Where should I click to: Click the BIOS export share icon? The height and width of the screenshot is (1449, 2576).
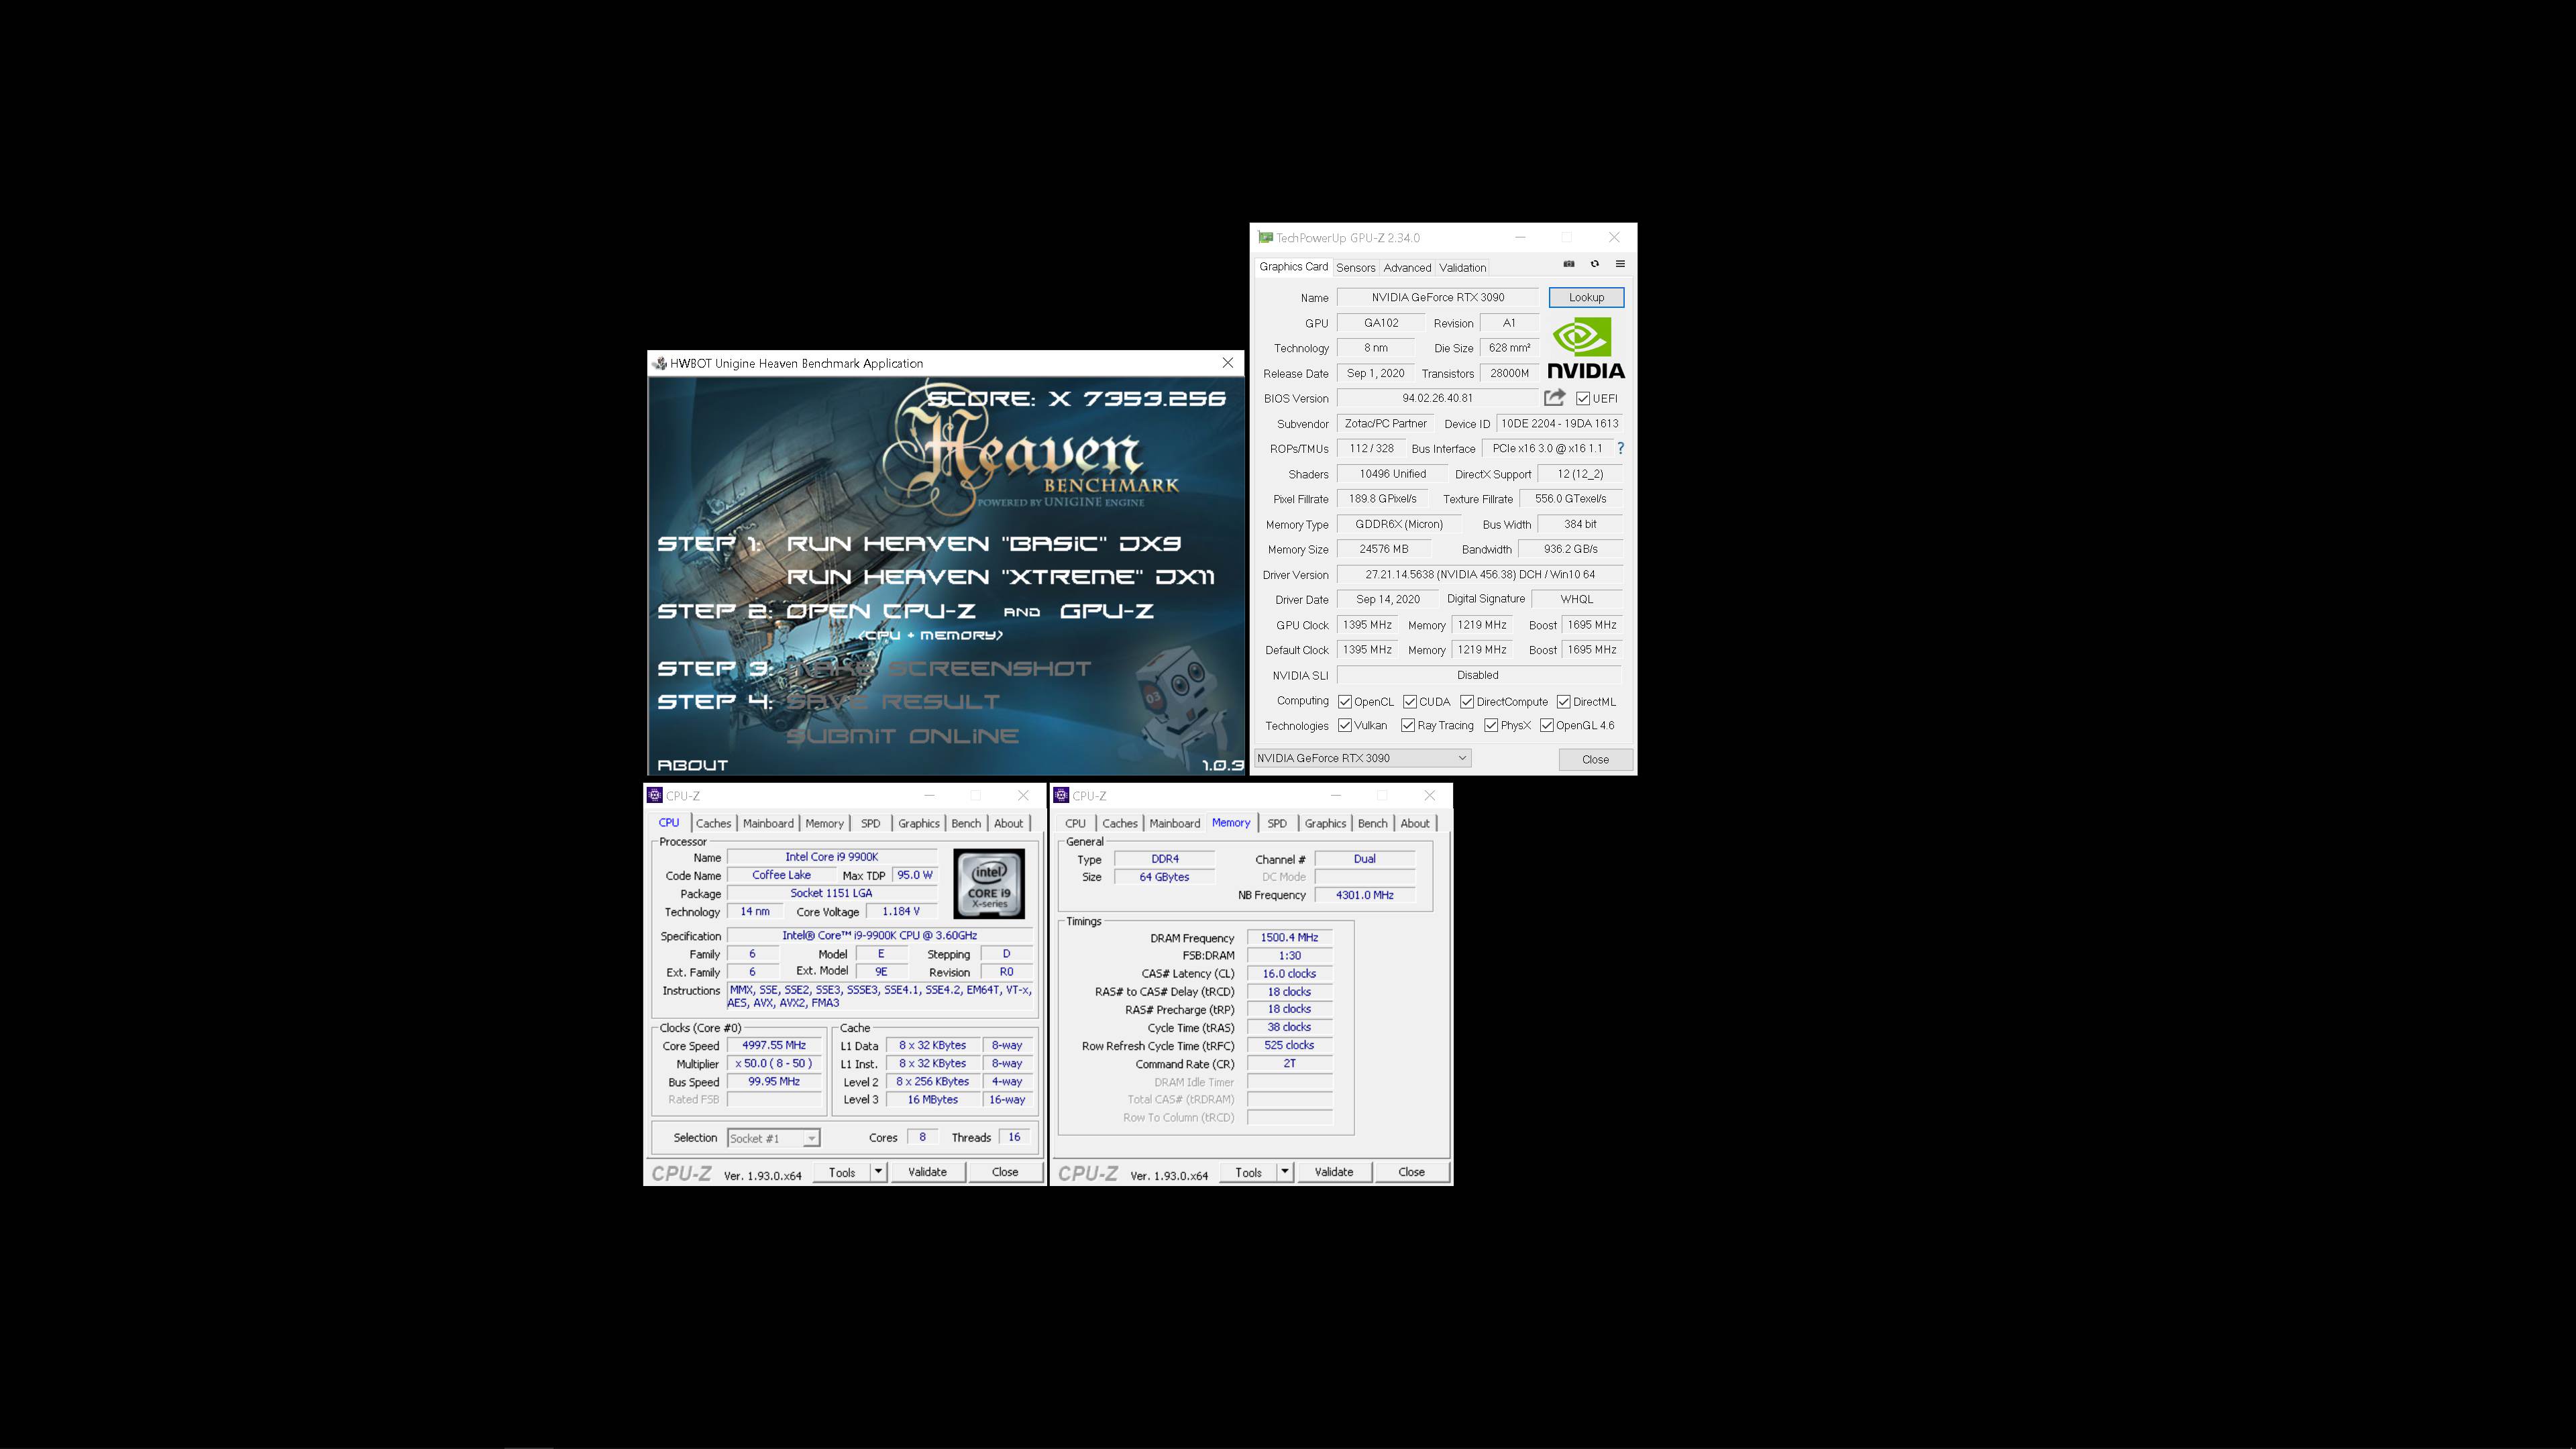pyautogui.click(x=1554, y=398)
